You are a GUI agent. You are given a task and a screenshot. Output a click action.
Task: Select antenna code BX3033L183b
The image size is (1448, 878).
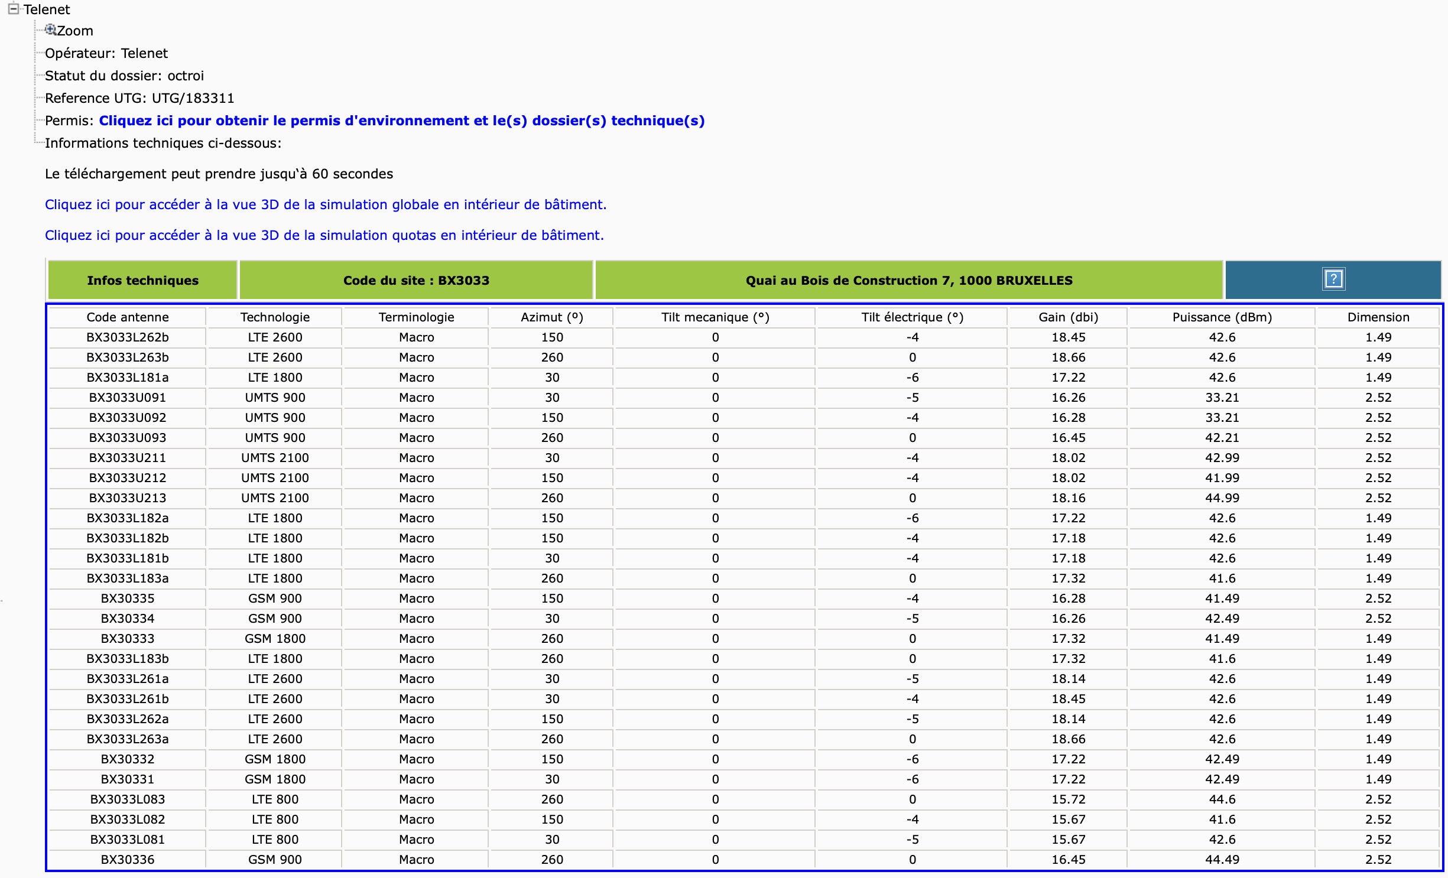click(128, 659)
